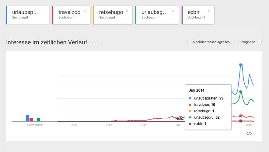Remove the travelzoo search term
Image resolution: width=269 pixels, height=152 pixels.
pos(85,11)
